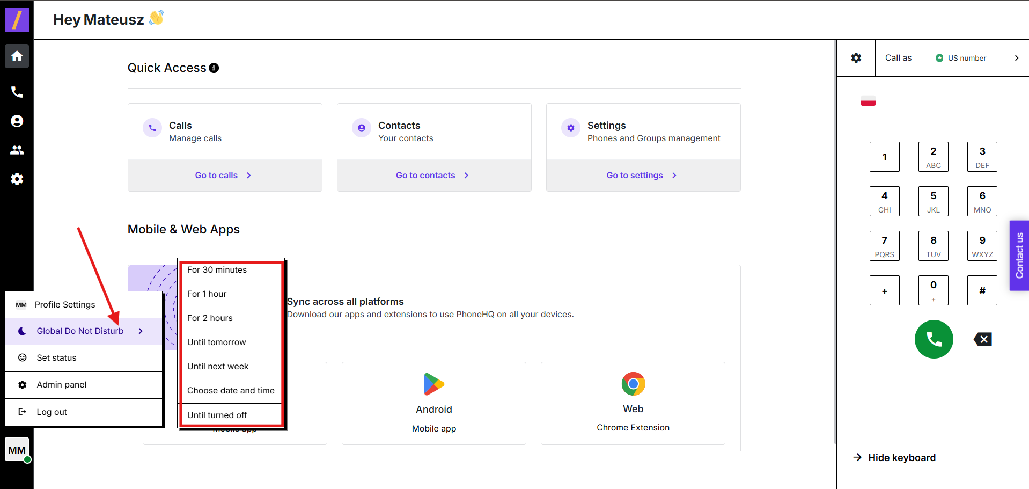This screenshot has height=489, width=1029.
Task: Click the Google Play Android icon
Action: [x=434, y=384]
